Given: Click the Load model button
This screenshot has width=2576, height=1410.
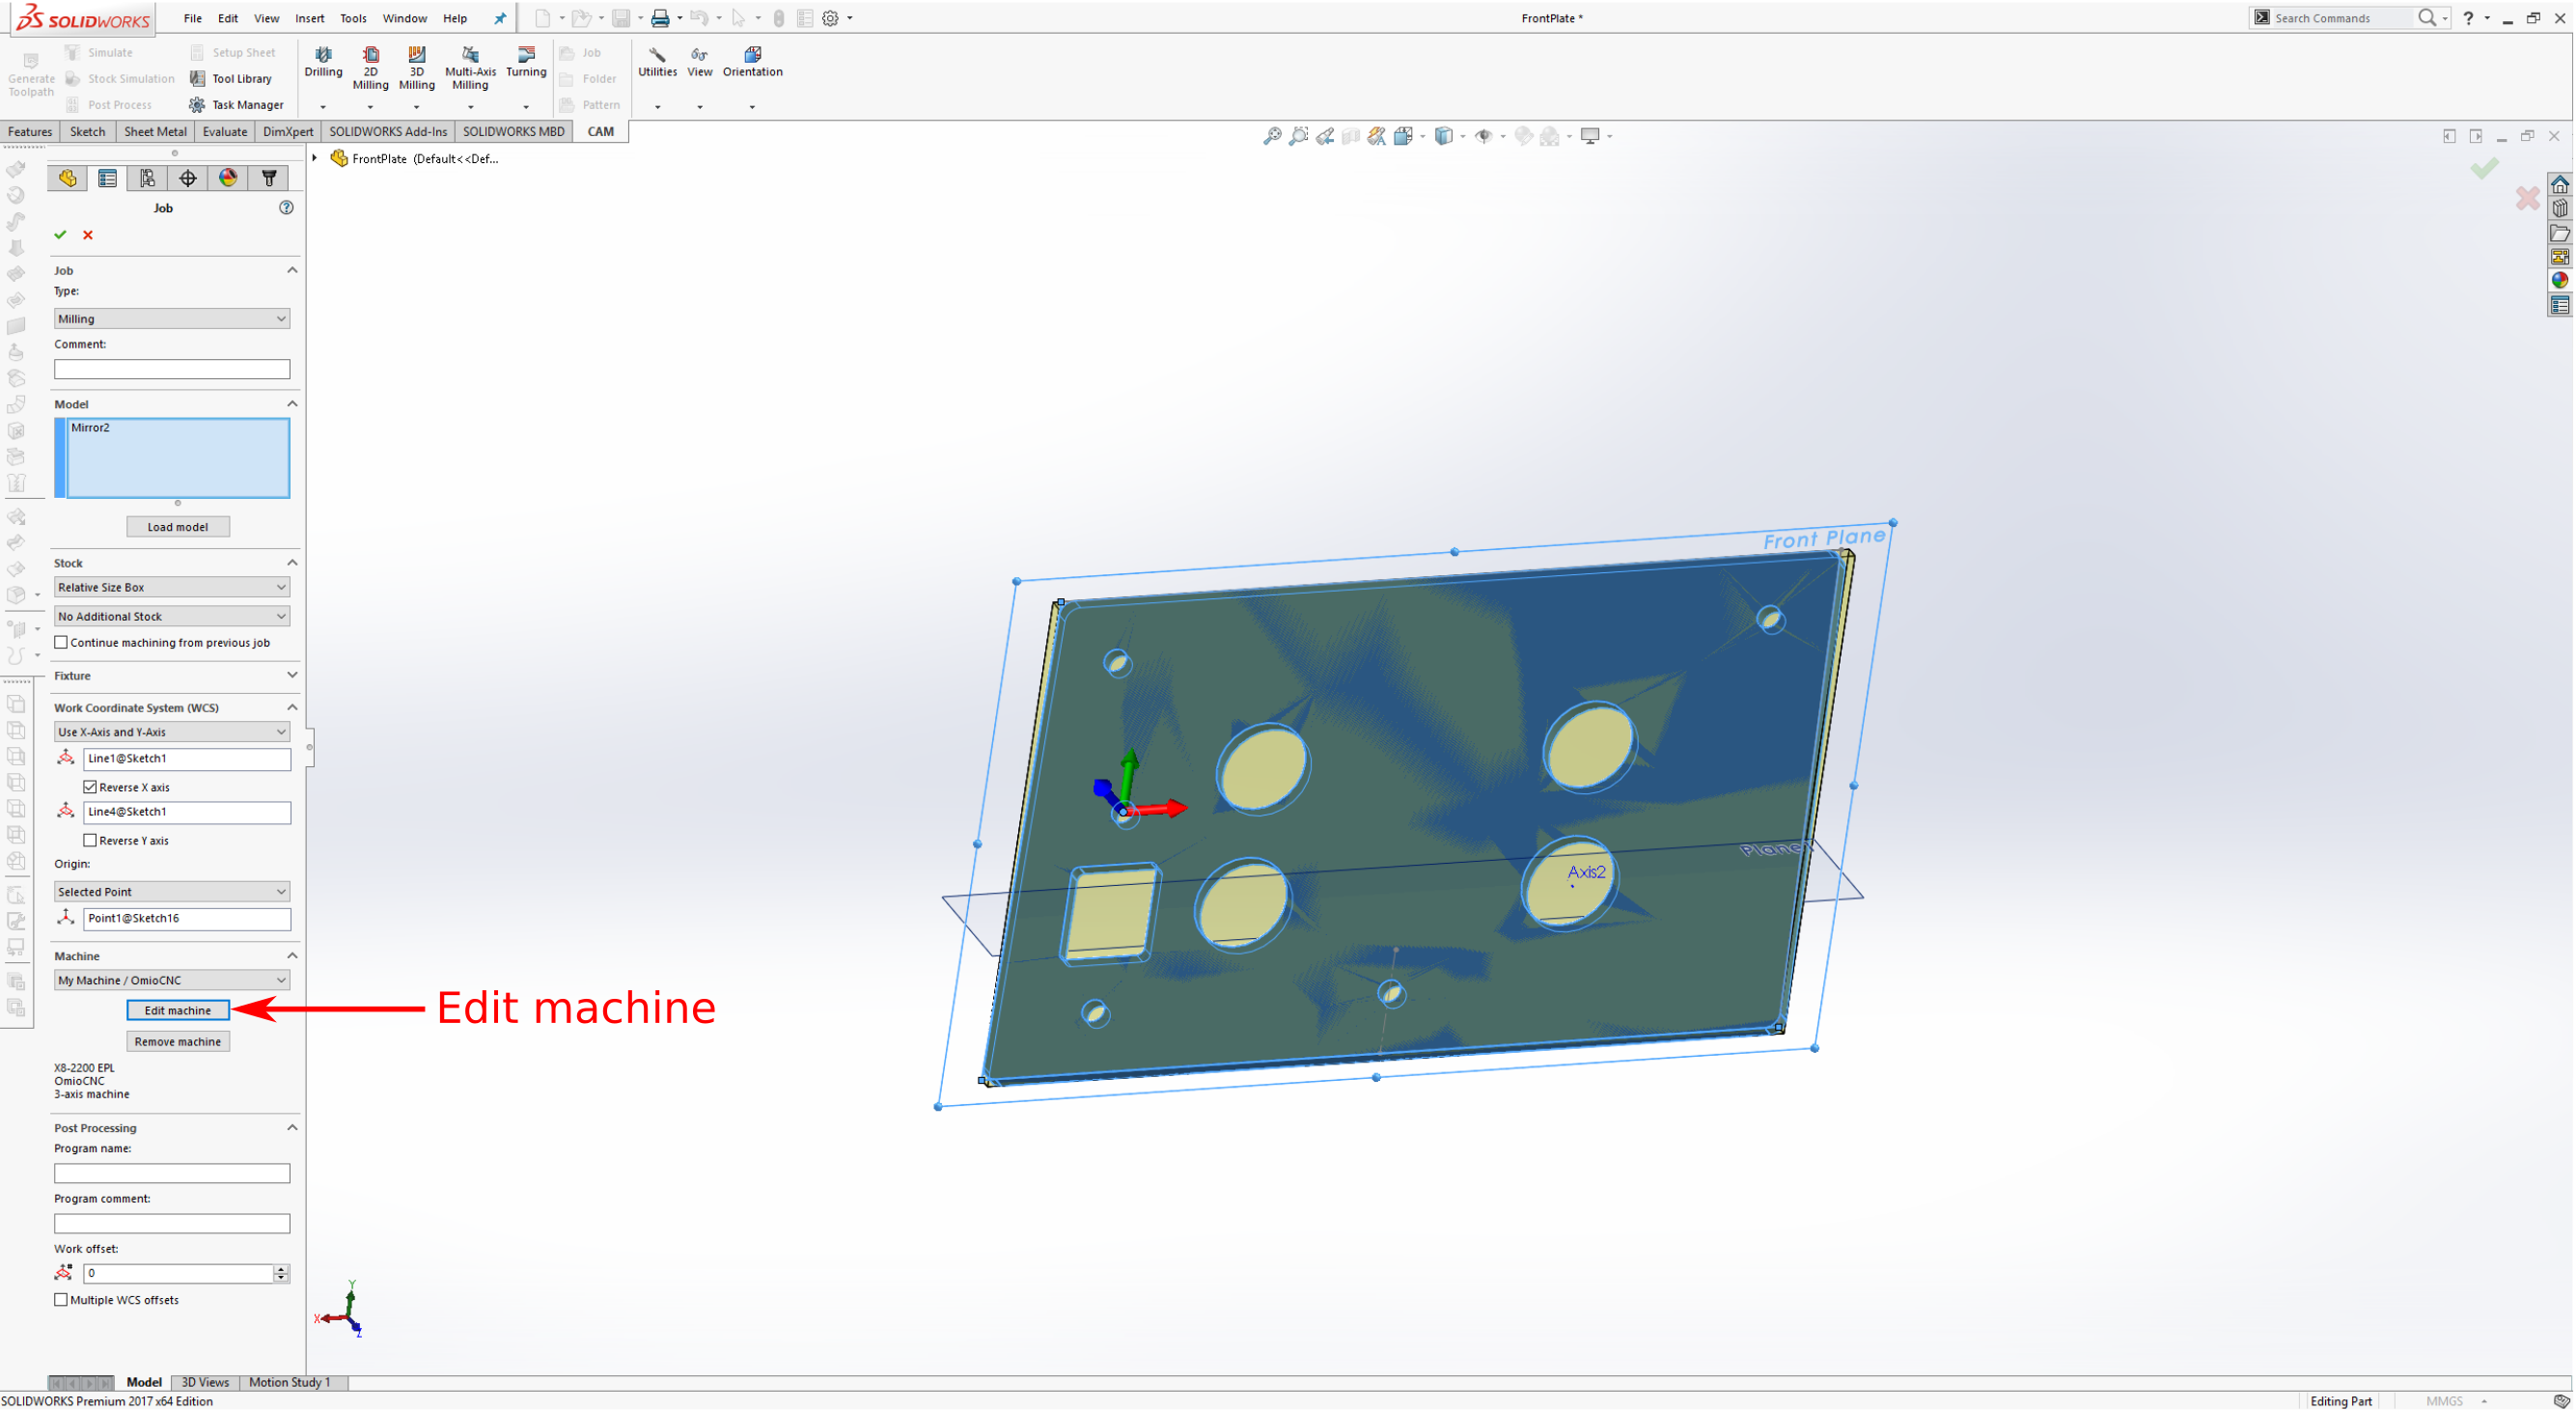Looking at the screenshot, I should coord(178,527).
